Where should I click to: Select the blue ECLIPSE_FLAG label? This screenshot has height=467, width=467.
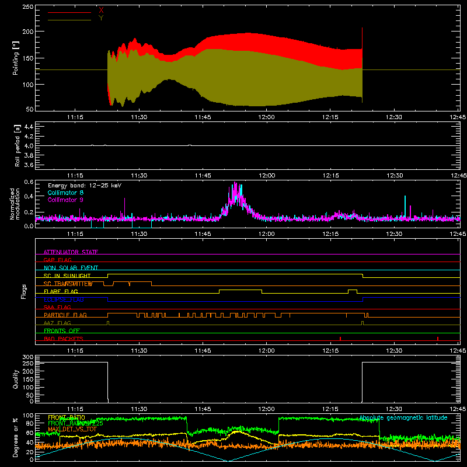pyautogui.click(x=64, y=299)
